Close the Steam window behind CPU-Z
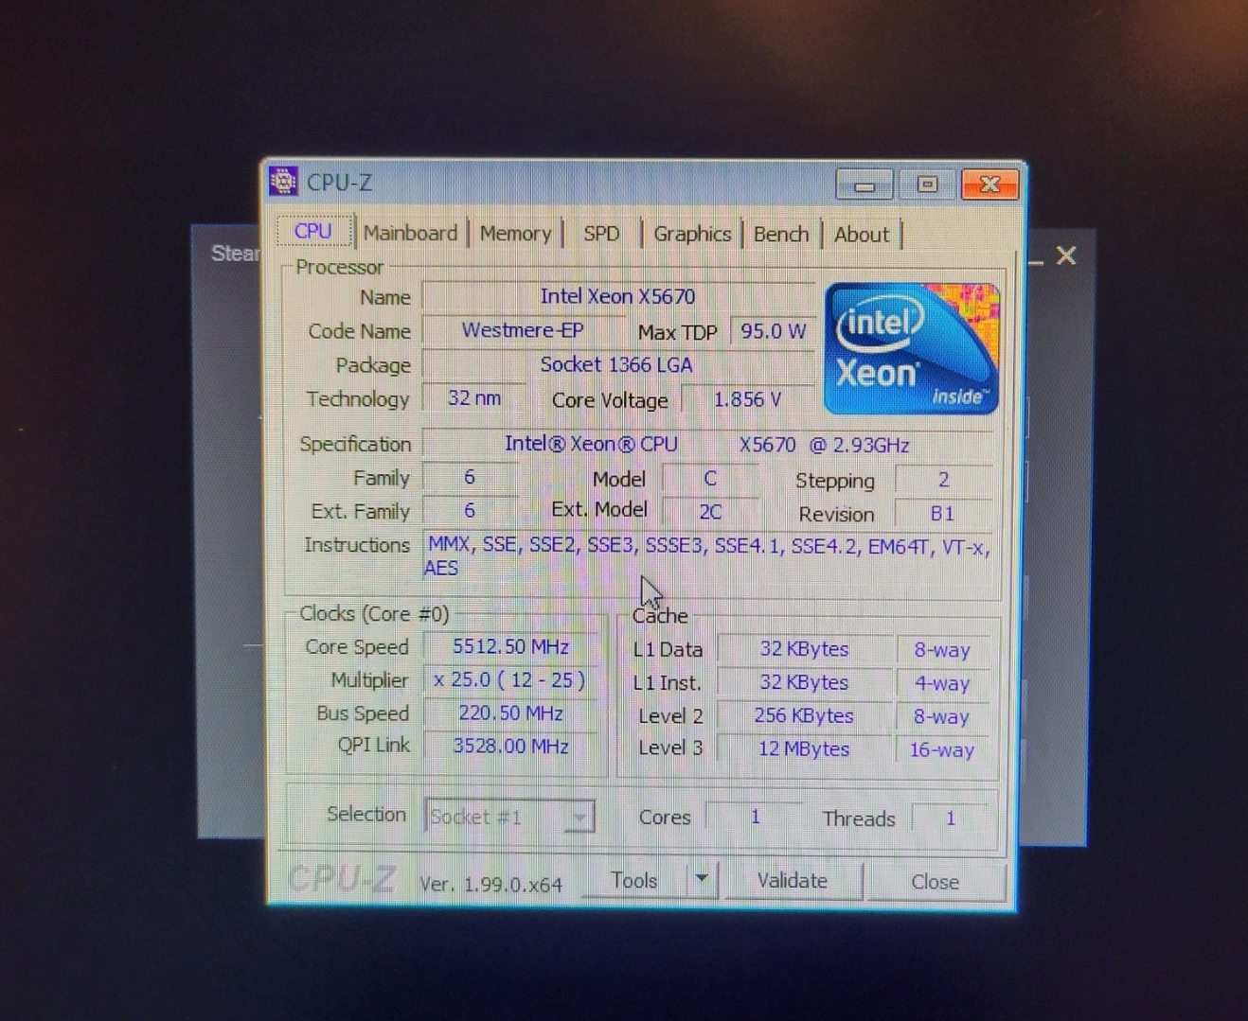 tap(1066, 255)
